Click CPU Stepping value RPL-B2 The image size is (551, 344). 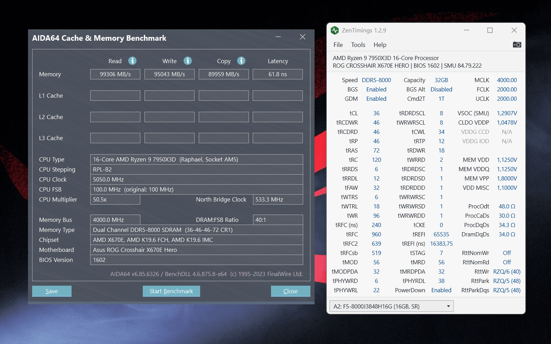[x=196, y=169]
